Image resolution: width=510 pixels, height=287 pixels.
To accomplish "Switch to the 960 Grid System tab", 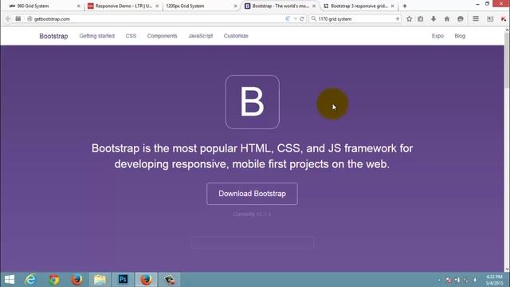I will point(43,6).
